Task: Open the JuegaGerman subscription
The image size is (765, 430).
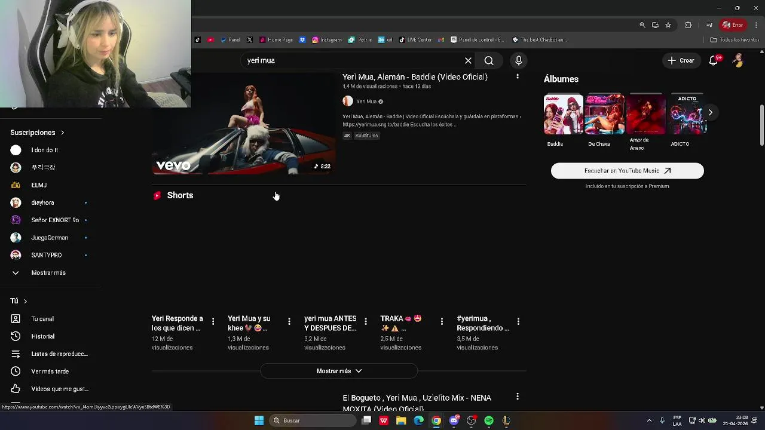Action: [51, 238]
